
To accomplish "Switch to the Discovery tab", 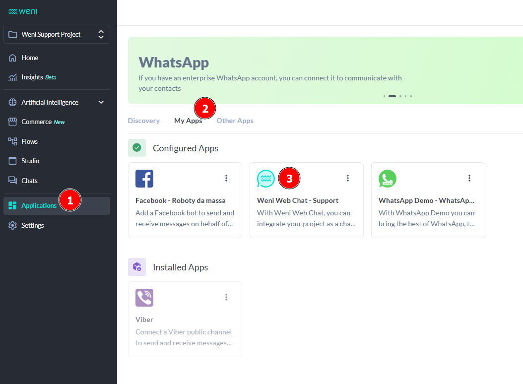I will point(143,120).
